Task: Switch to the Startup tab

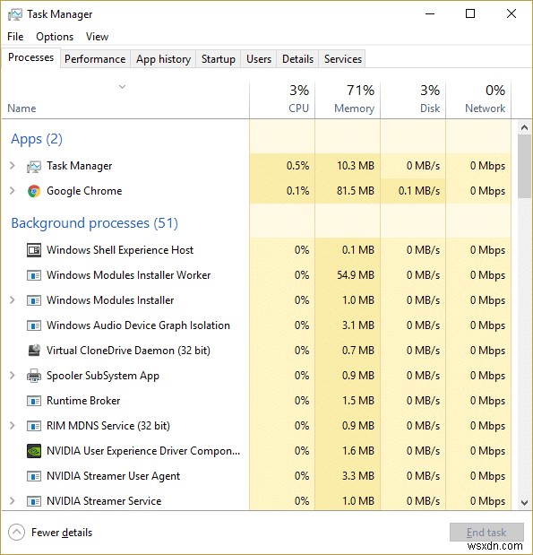Action: pyautogui.click(x=219, y=59)
